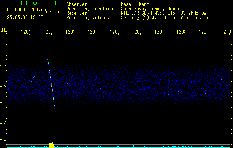Click the 1.0 kHz axis label
Image resolution: width=233 pixels, height=148 pixels.
pos(3,67)
